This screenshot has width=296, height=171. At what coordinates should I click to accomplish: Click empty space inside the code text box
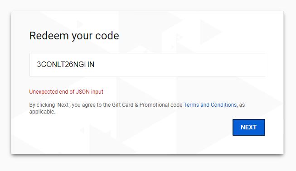point(180,65)
